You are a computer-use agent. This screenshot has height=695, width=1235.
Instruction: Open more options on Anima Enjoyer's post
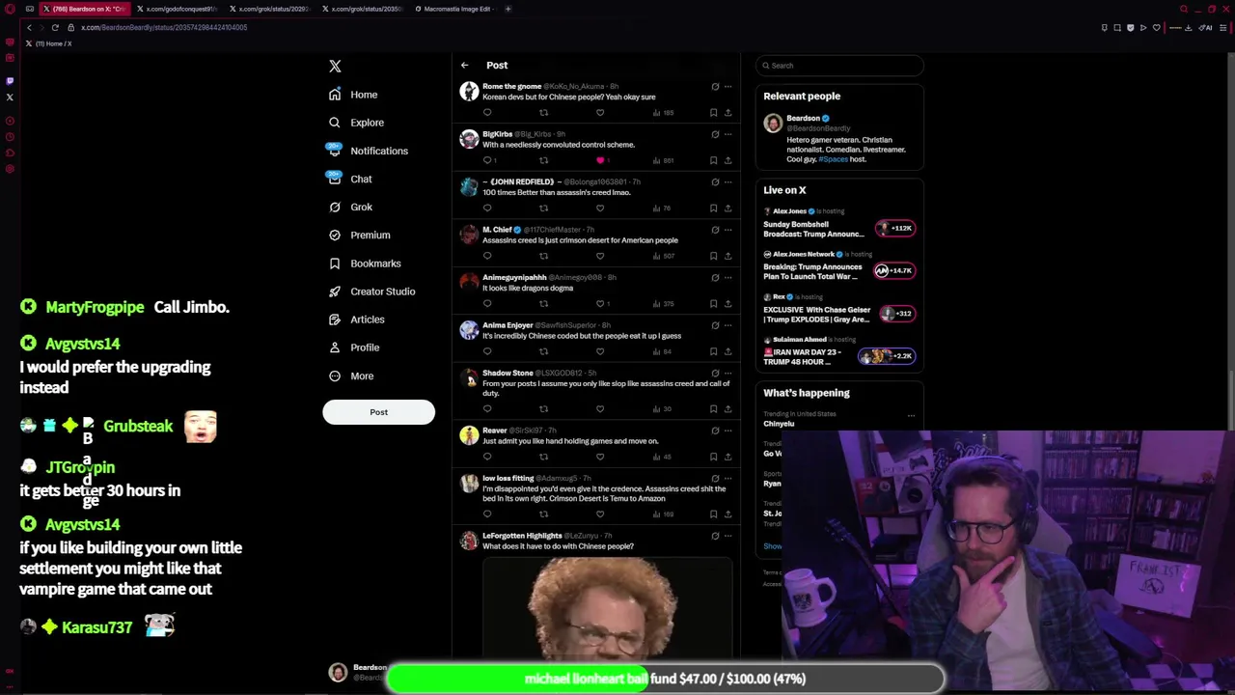coord(727,325)
